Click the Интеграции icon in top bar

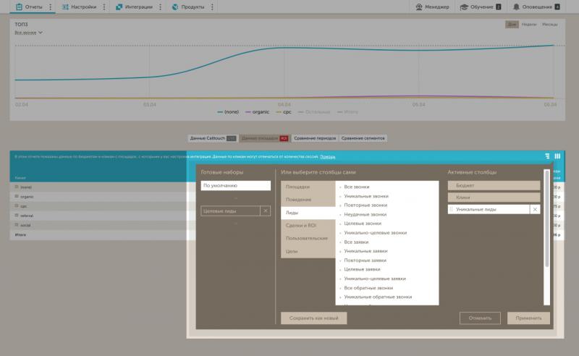tap(119, 7)
